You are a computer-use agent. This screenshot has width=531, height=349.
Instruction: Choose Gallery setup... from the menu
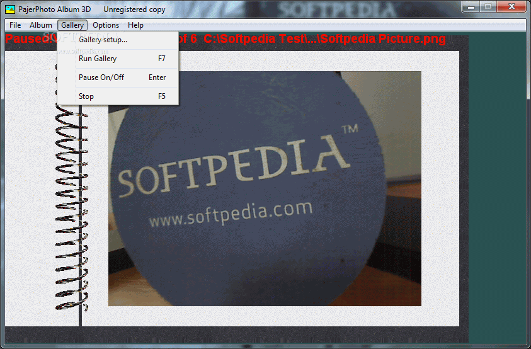(x=118, y=40)
